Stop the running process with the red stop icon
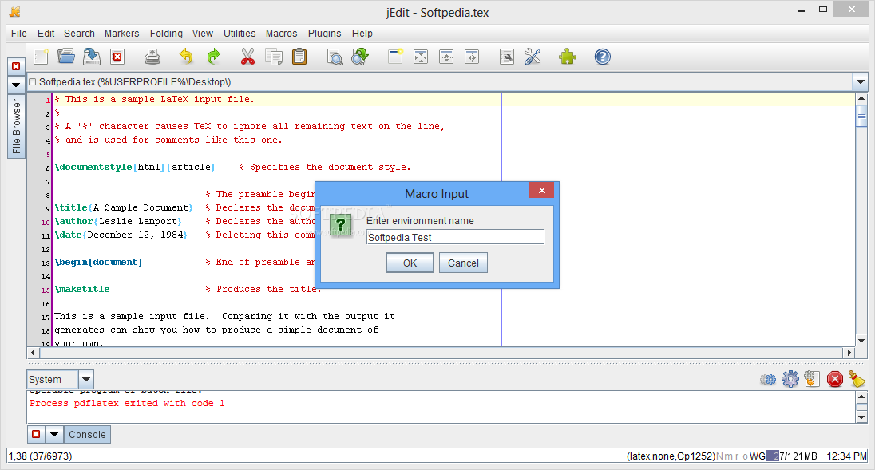This screenshot has width=875, height=470. coord(835,380)
